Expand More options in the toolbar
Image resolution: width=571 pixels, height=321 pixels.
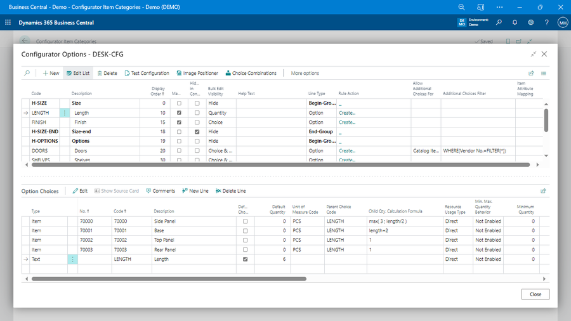click(305, 73)
